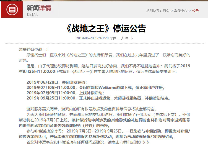The image size is (208, 148).
Task: Click bold text 替换方案的认可
Action: [x=33, y=137]
